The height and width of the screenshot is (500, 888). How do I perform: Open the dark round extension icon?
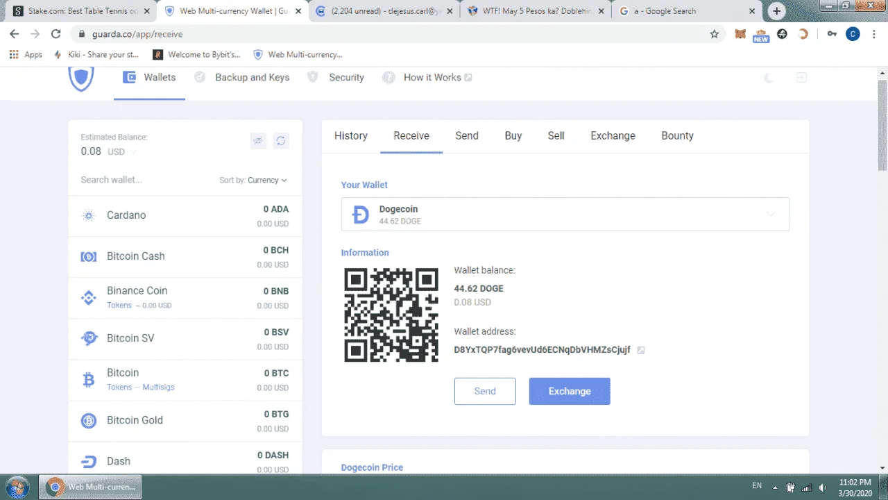tap(783, 34)
